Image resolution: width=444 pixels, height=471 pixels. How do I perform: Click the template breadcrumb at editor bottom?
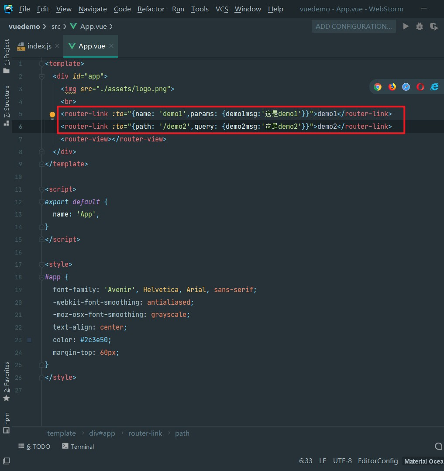pyautogui.click(x=61, y=433)
